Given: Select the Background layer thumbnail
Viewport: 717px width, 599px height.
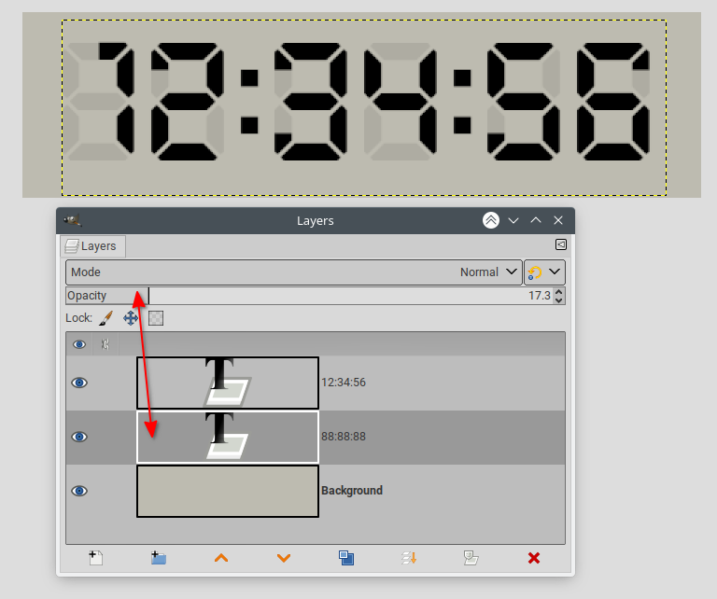Looking at the screenshot, I should click(228, 491).
